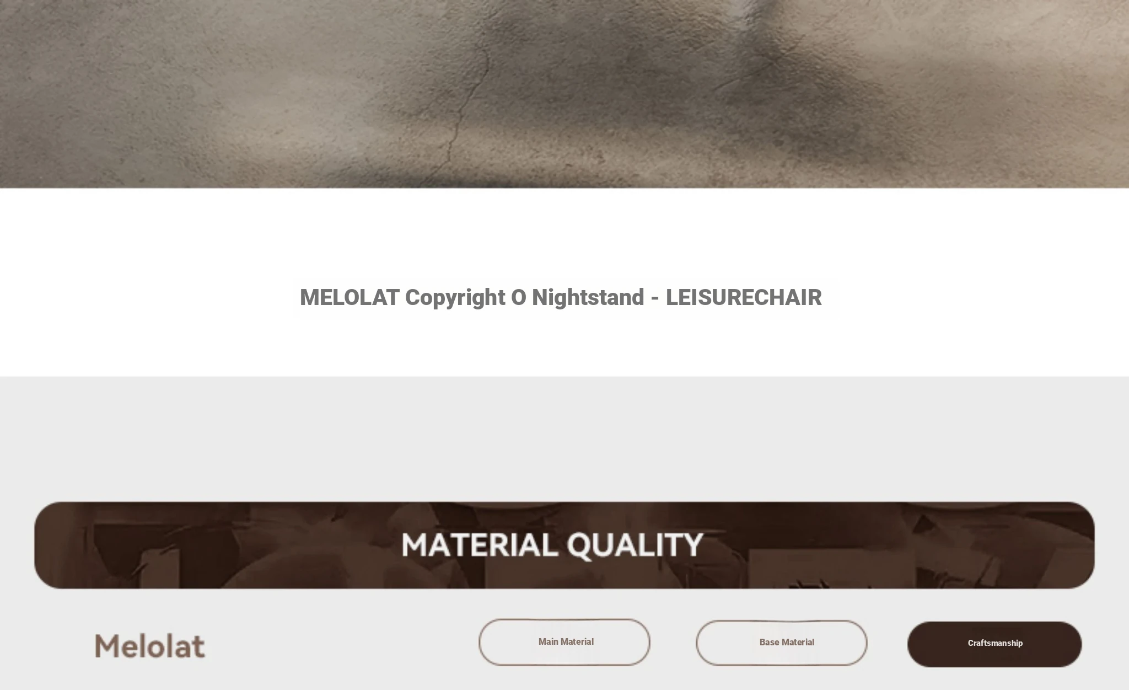
Task: Click the MELOLAT Copyright Nightstand heading
Action: click(561, 297)
